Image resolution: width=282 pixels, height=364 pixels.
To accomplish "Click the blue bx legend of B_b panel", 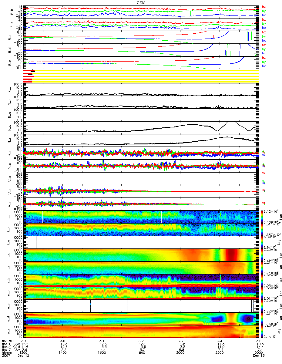I will (x=264, y=15).
